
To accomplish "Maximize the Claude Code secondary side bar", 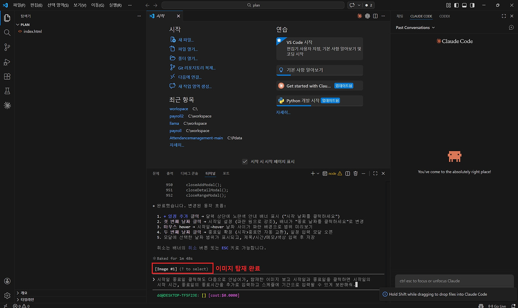I will click(x=504, y=16).
